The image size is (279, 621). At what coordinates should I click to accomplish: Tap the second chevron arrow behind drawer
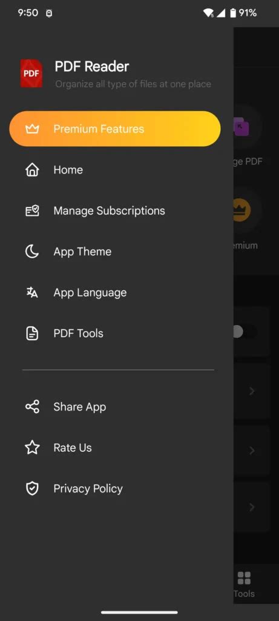tap(252, 451)
